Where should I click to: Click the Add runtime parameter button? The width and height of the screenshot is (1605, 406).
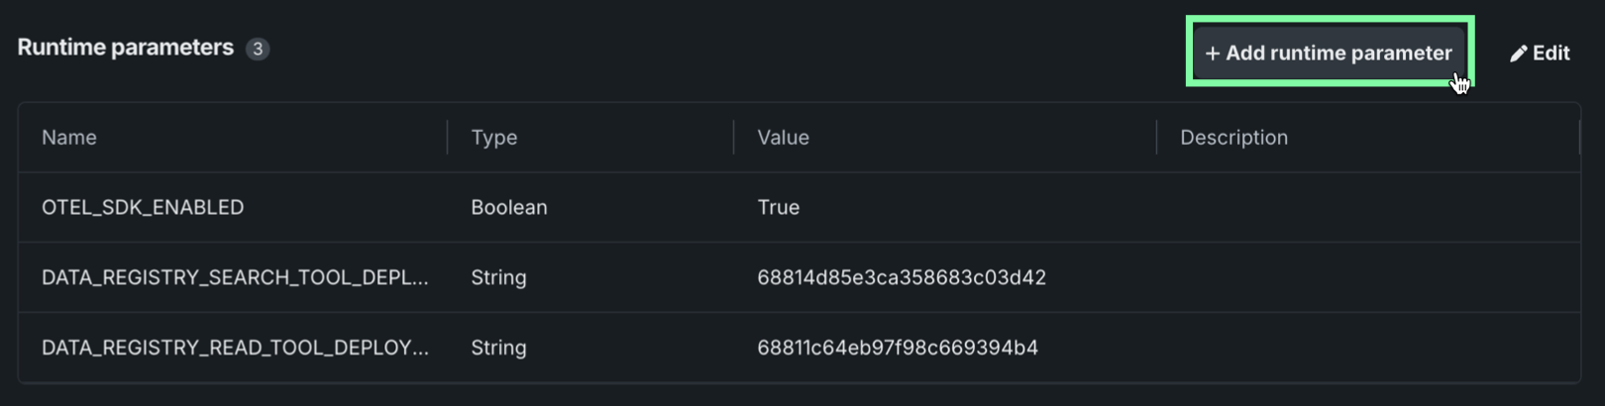[1329, 53]
